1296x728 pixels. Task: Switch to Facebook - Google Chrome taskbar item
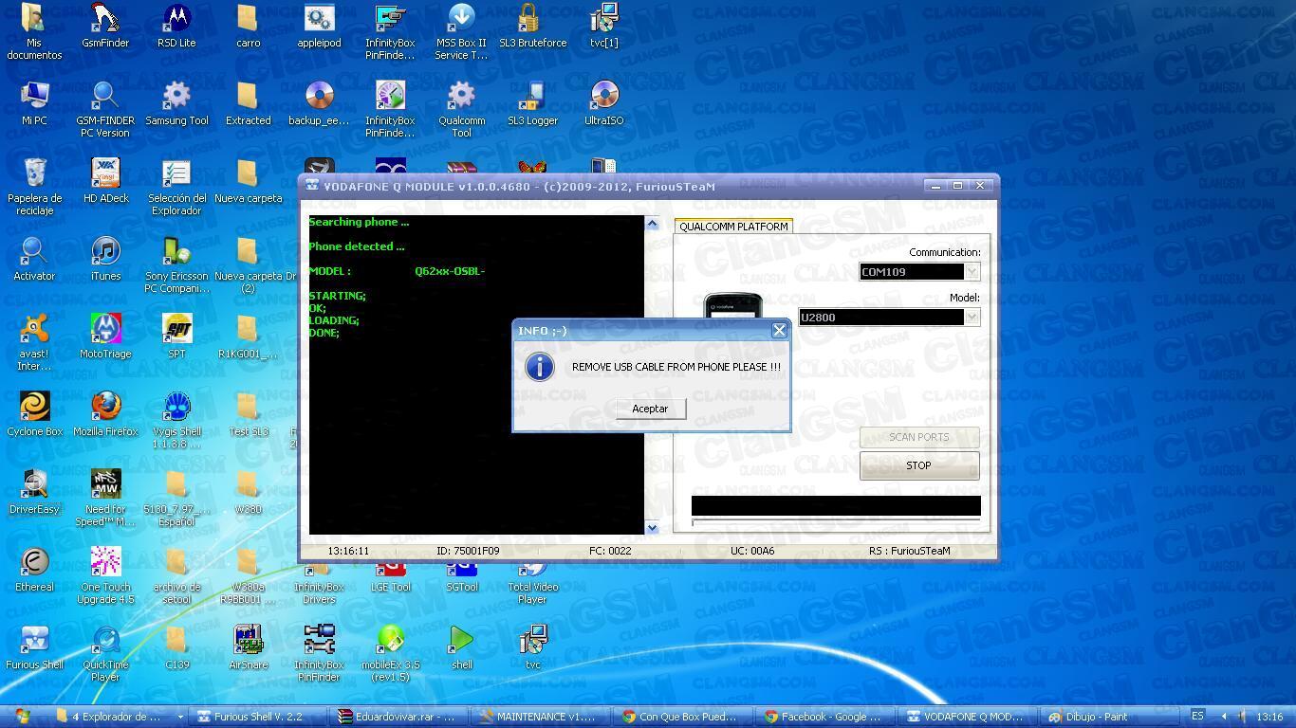point(826,717)
